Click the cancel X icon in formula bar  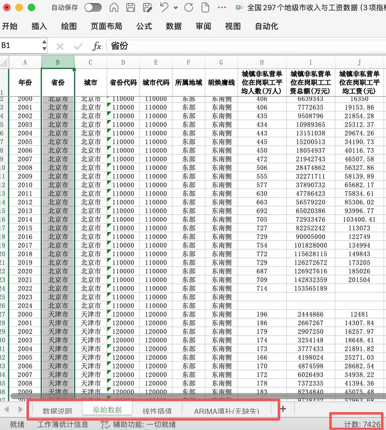60,47
